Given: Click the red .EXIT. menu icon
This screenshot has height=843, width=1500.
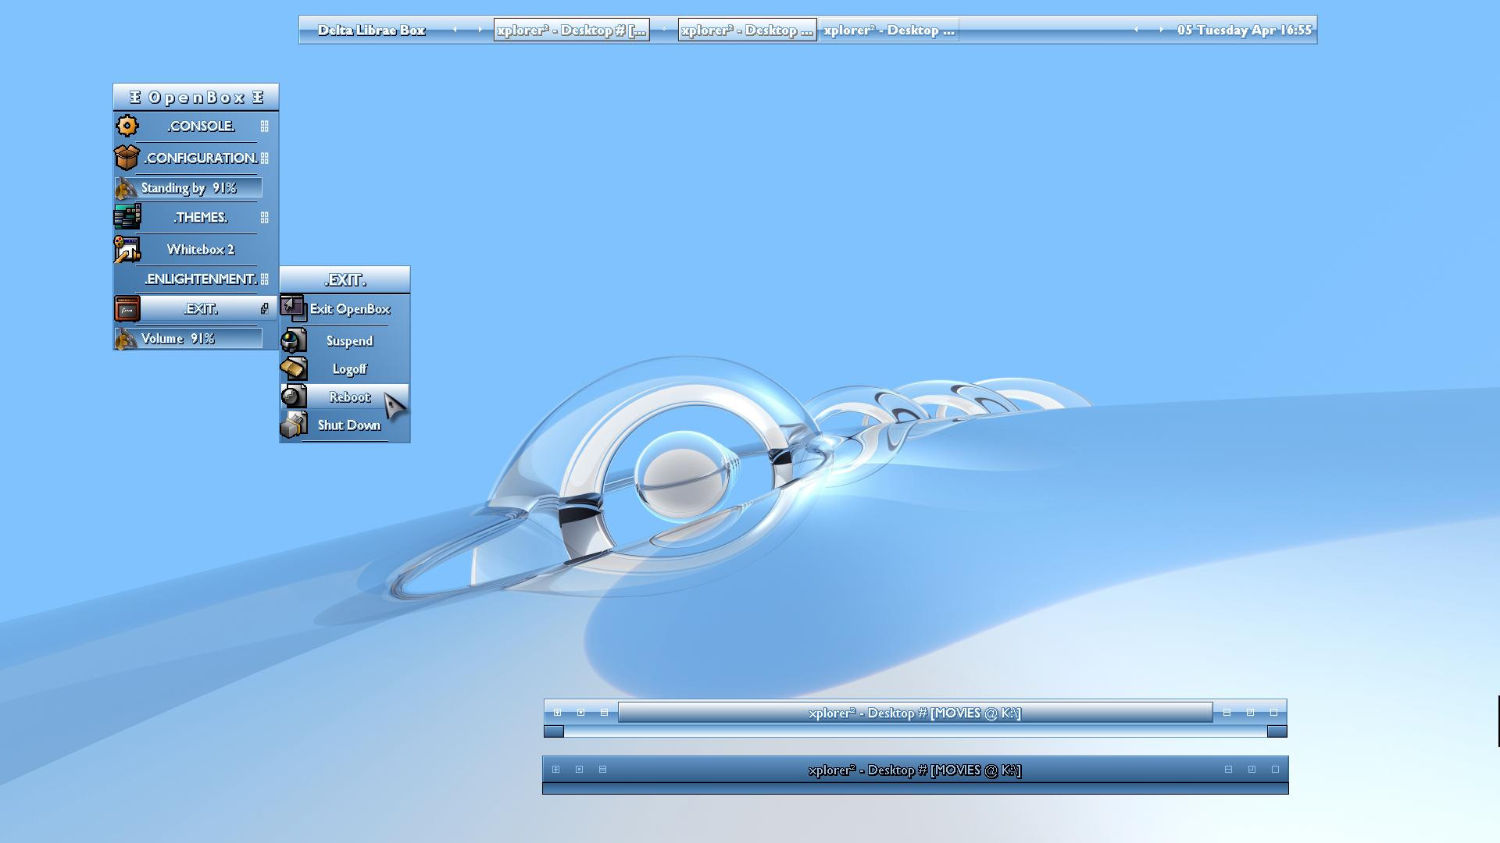Looking at the screenshot, I should click(x=127, y=309).
